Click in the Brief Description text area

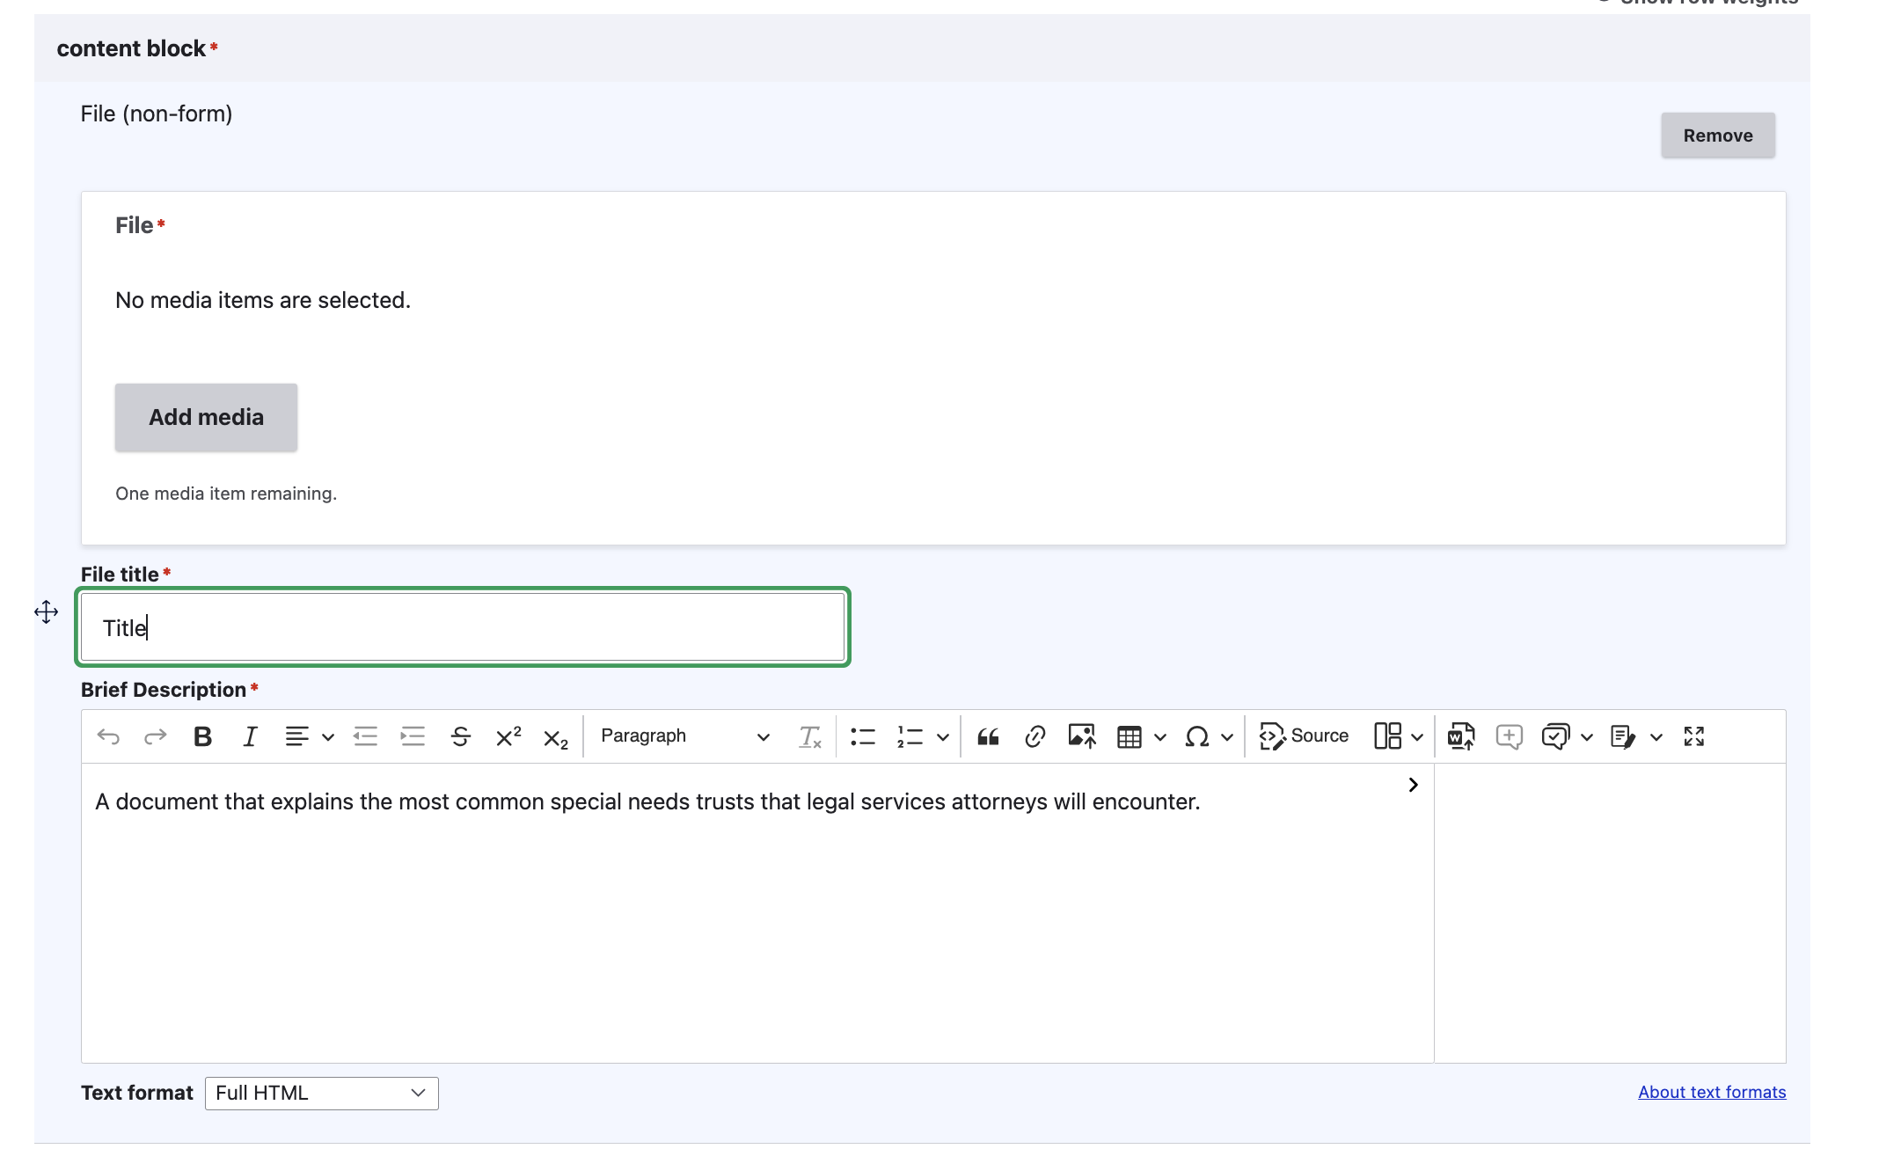tap(757, 912)
